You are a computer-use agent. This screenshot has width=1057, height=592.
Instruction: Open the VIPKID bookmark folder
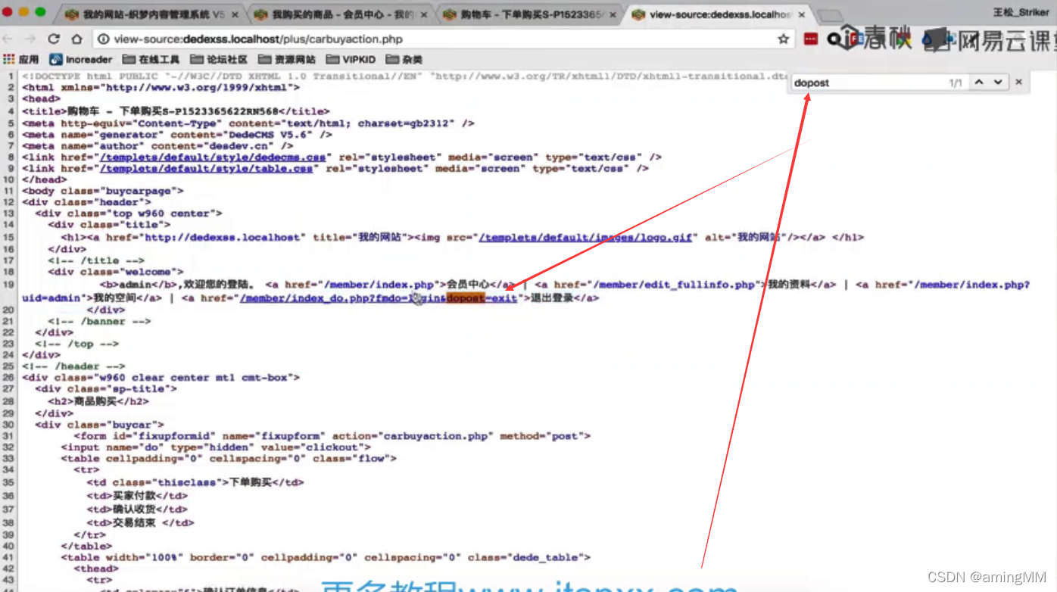[x=351, y=59]
